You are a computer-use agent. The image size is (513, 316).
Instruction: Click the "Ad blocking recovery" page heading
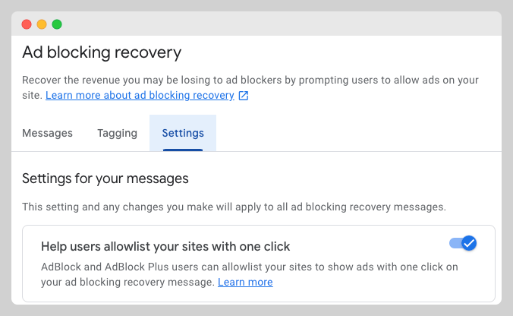102,52
